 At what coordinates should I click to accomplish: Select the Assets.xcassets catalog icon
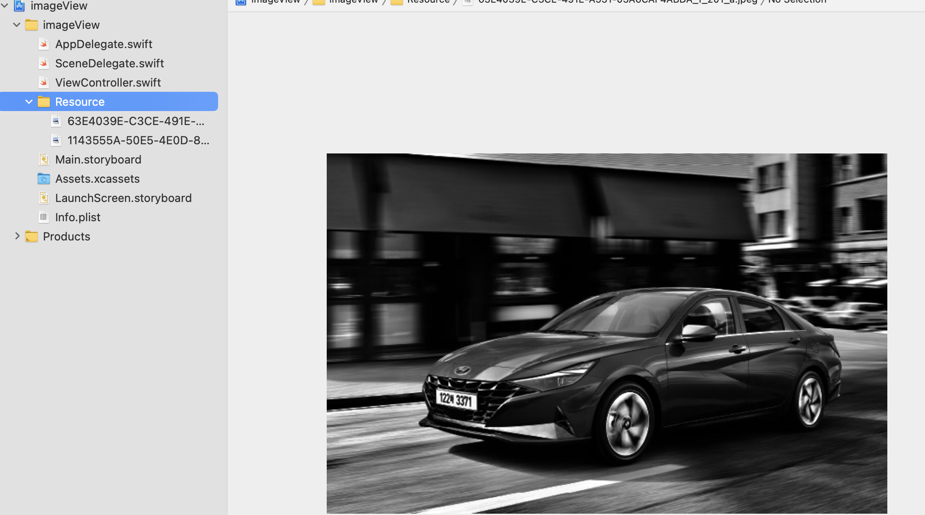point(43,179)
